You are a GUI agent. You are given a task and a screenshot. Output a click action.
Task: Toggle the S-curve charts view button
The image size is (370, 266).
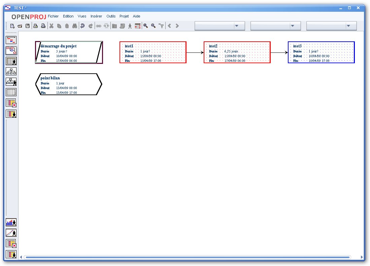tap(11, 233)
